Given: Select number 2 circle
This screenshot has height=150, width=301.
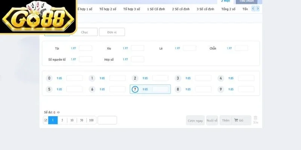Looking at the screenshot, I should pos(135,78).
